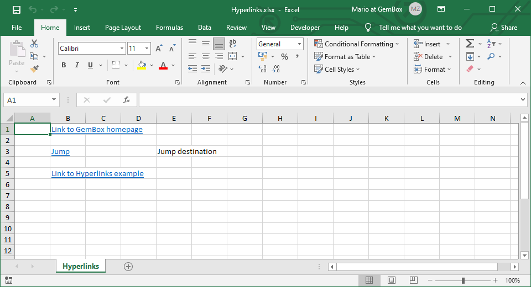Click the AutoSum sigma icon
Screen dimensions: 531x287
[x=470, y=44]
